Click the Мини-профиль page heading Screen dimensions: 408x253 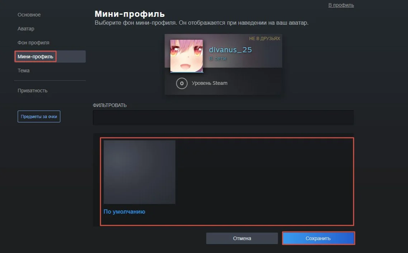(129, 14)
